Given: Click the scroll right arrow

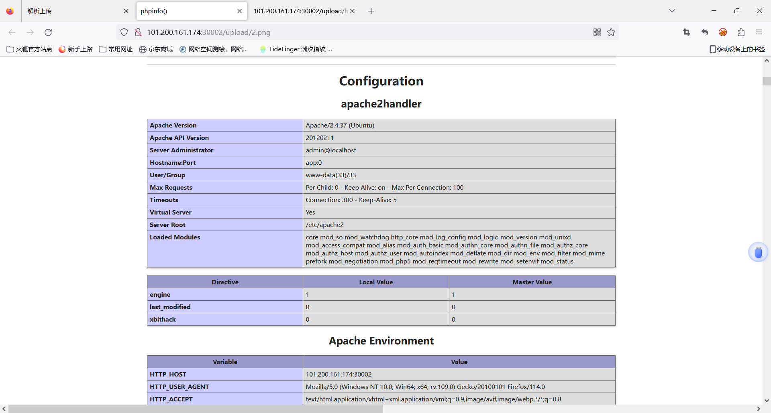Looking at the screenshot, I should coord(759,409).
